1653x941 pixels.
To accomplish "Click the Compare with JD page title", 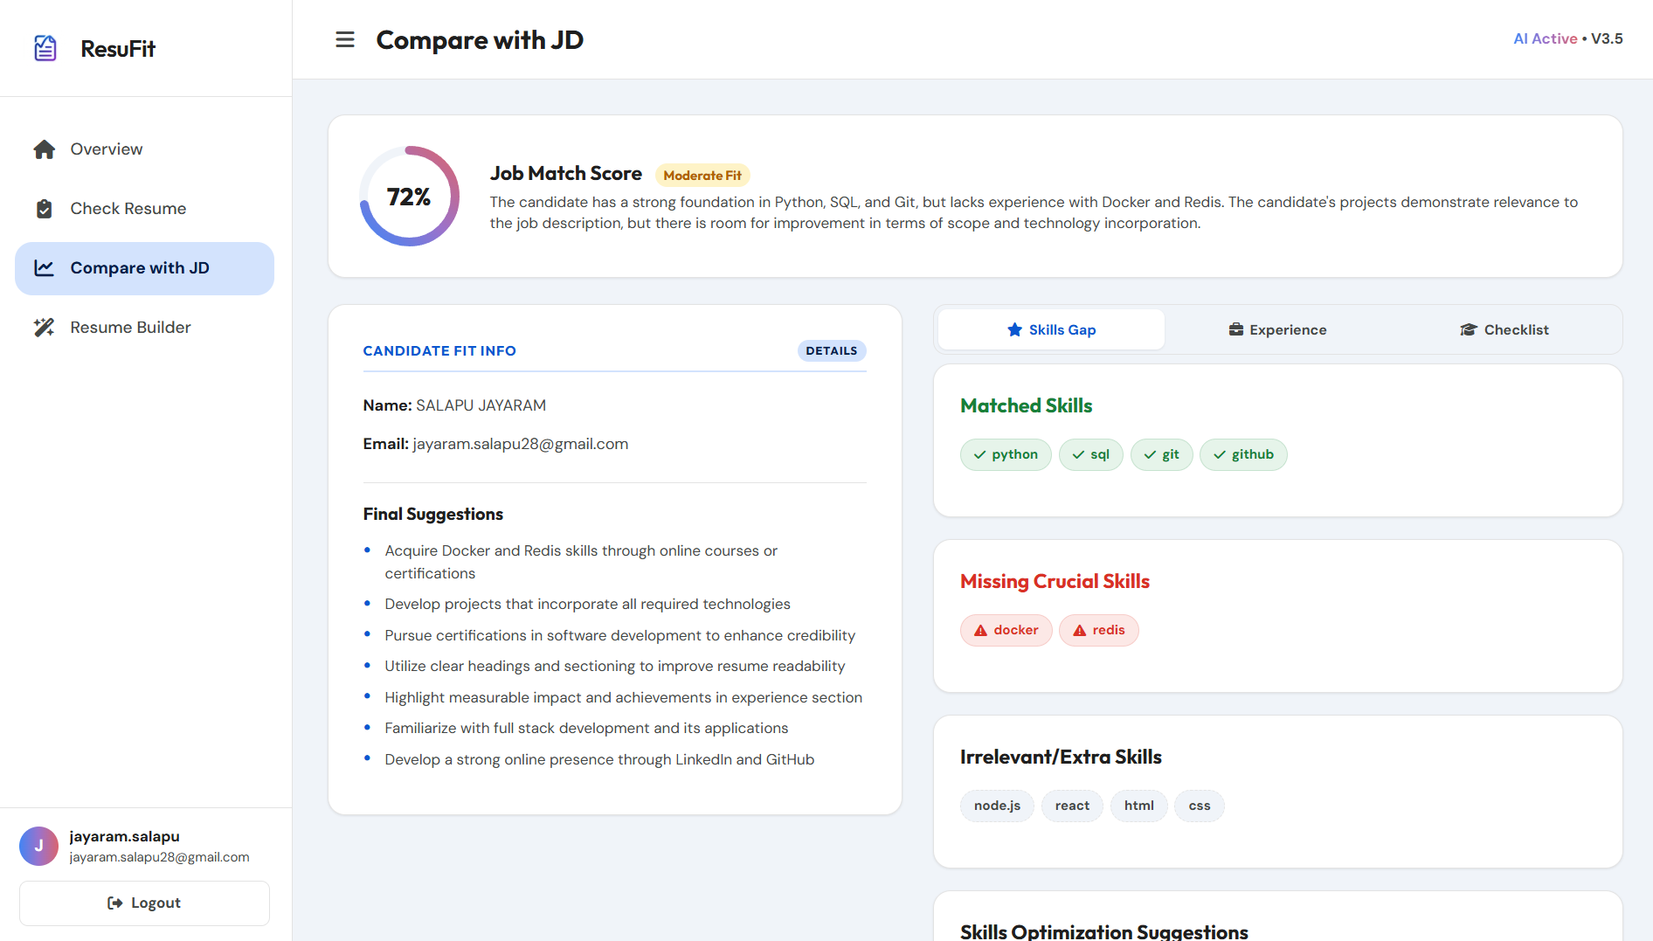I will [480, 39].
